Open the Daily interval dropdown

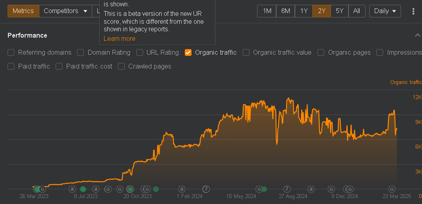coord(385,11)
